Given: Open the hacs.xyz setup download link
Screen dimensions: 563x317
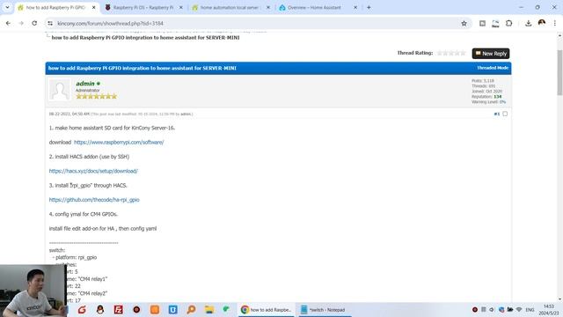Looking at the screenshot, I should click(x=93, y=171).
